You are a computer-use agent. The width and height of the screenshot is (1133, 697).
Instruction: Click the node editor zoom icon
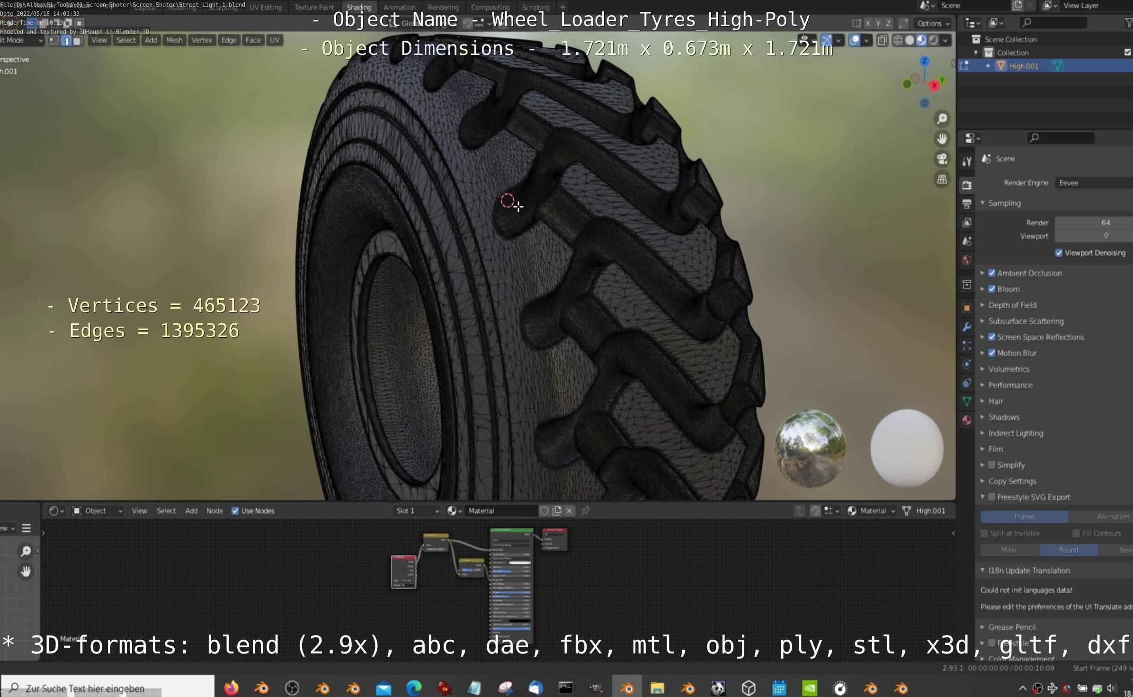click(26, 551)
